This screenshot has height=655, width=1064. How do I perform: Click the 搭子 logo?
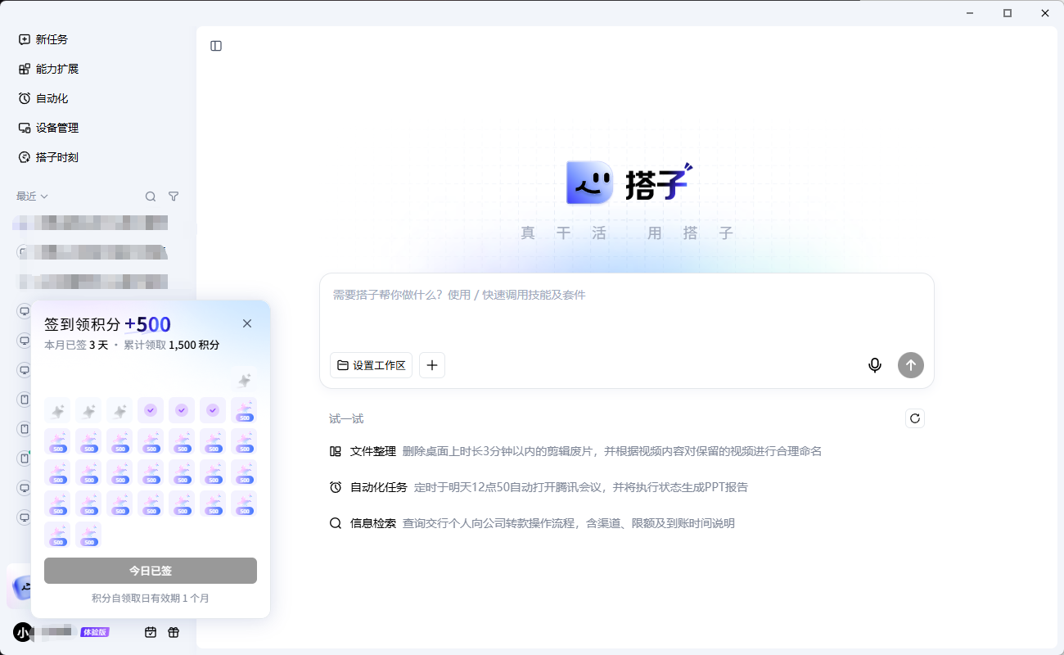point(629,183)
